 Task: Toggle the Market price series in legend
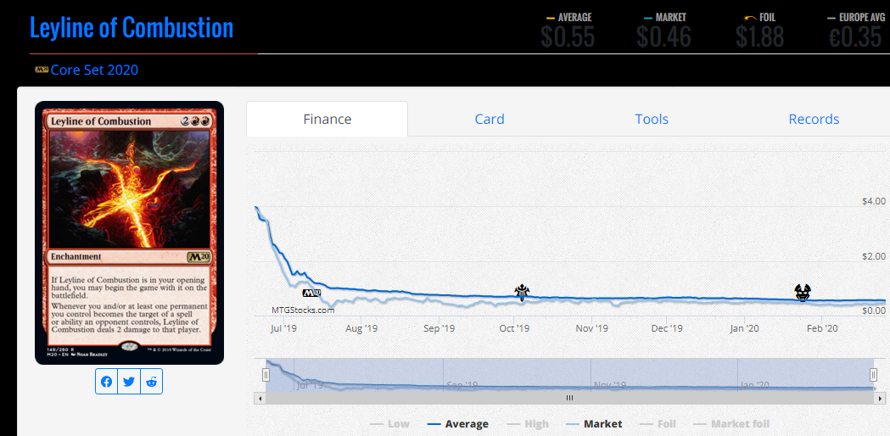point(594,424)
